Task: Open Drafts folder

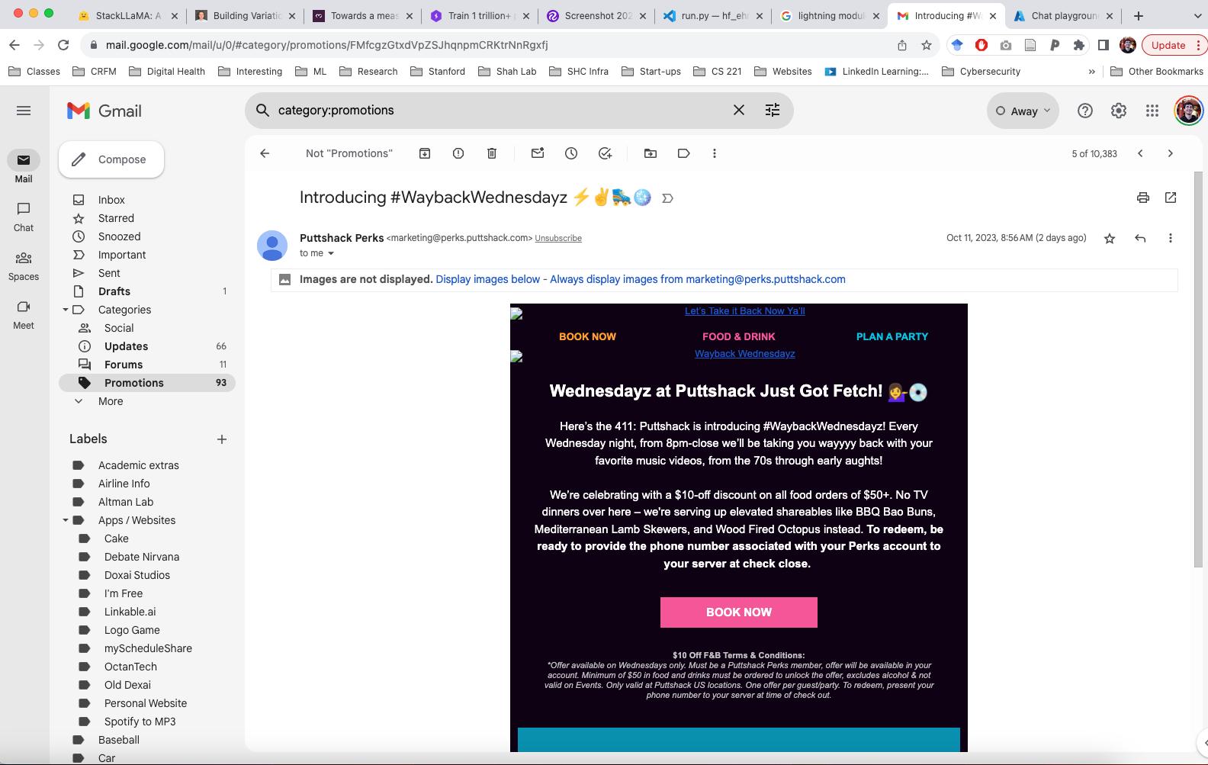Action: 147,291
